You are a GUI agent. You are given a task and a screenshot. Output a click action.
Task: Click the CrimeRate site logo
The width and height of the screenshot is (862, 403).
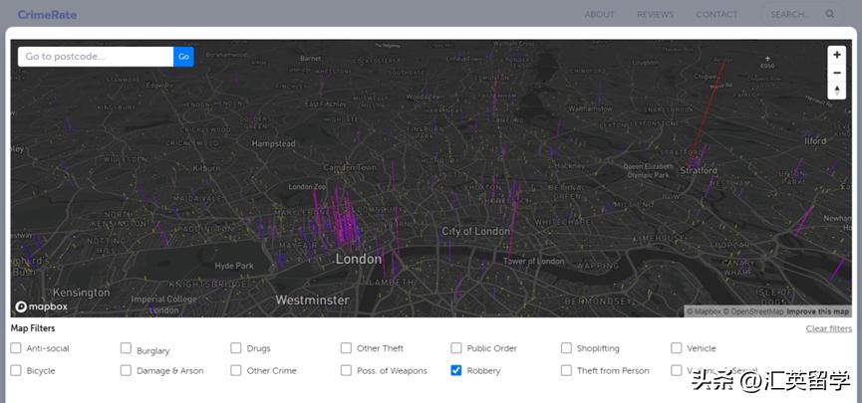click(47, 15)
